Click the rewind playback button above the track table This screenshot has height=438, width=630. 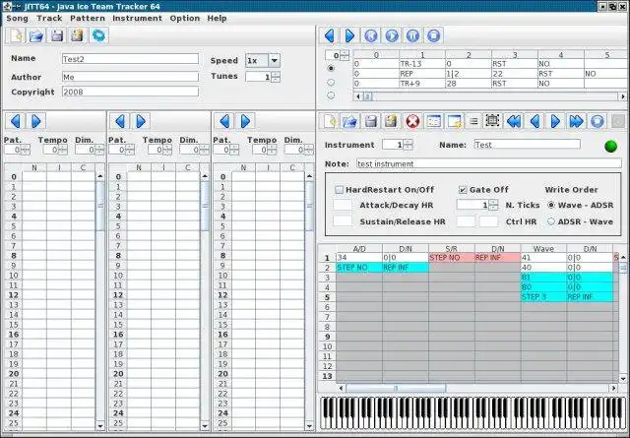pyautogui.click(x=371, y=35)
